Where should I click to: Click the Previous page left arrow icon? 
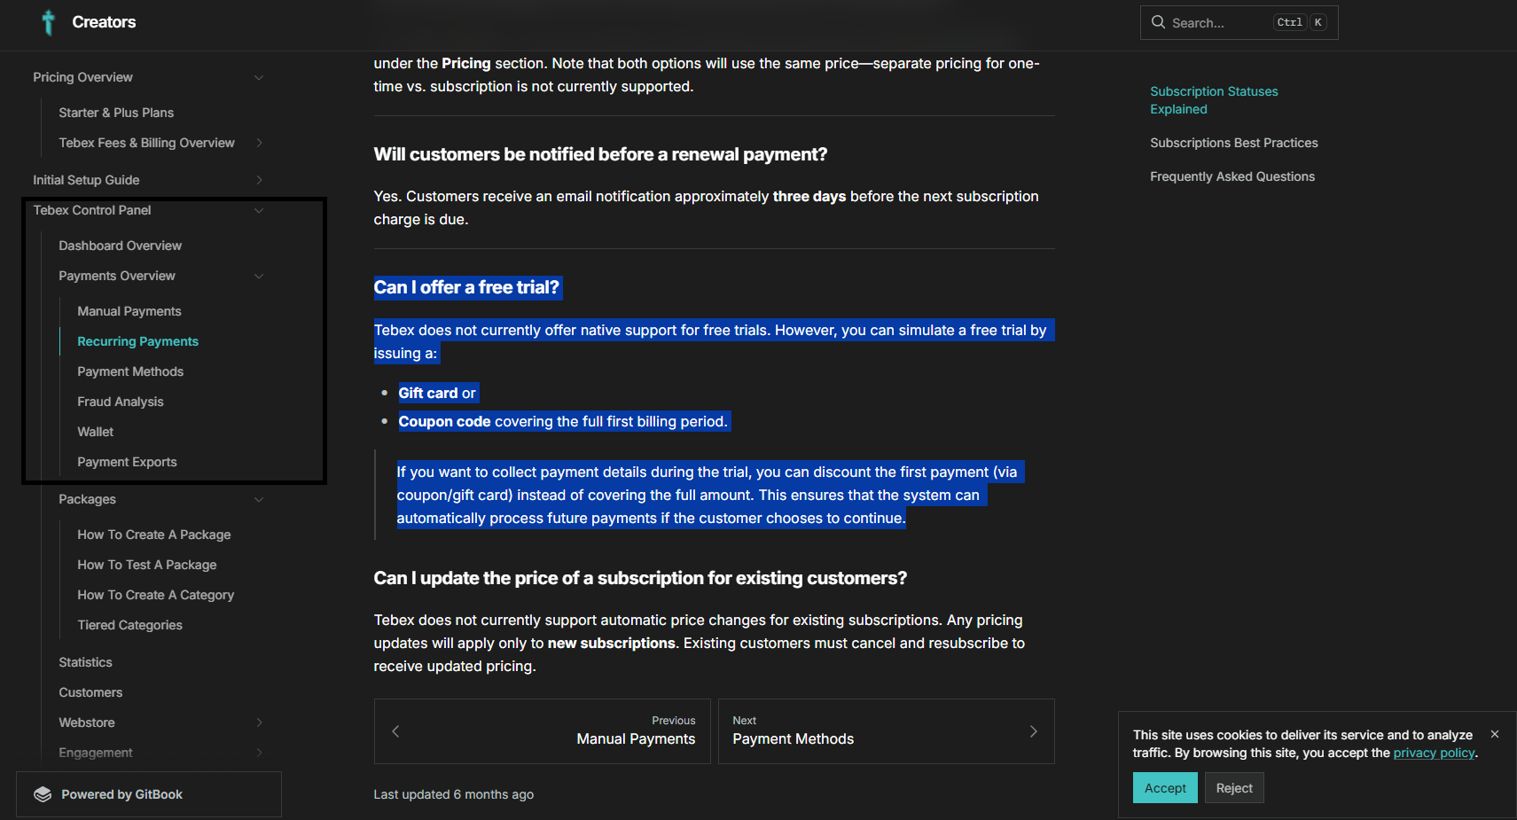pos(395,731)
